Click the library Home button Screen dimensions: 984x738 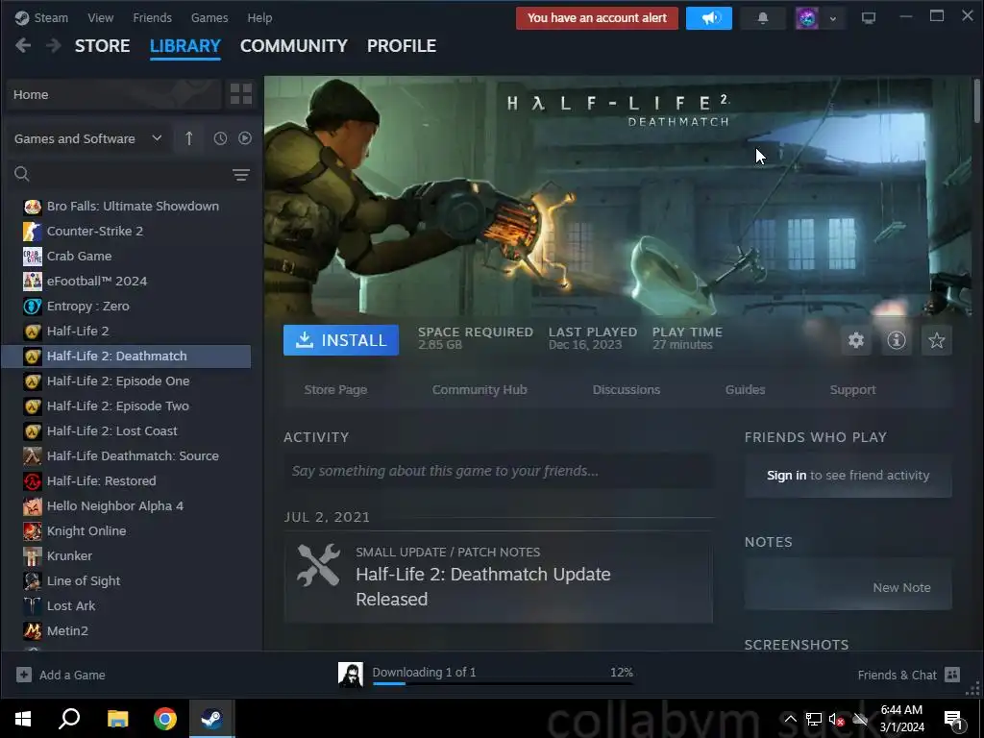pyautogui.click(x=114, y=94)
